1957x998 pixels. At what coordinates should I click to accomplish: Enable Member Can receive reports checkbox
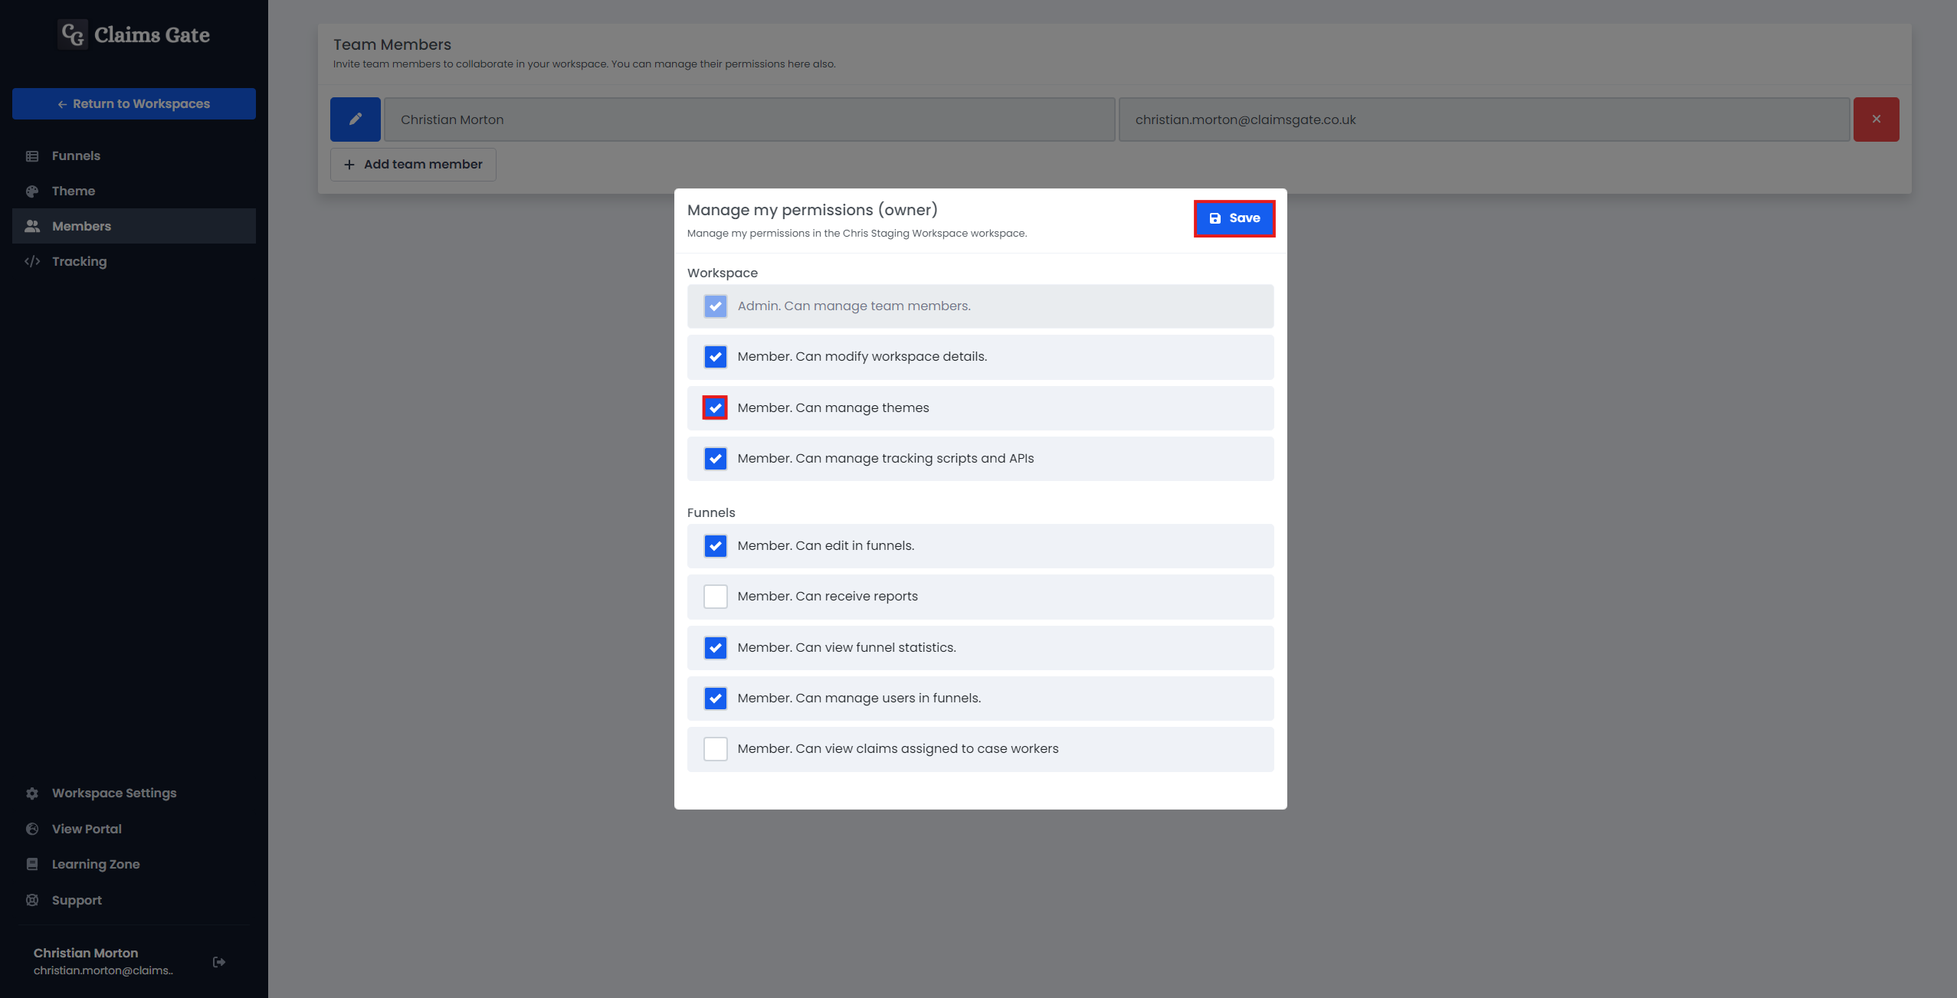coord(716,596)
